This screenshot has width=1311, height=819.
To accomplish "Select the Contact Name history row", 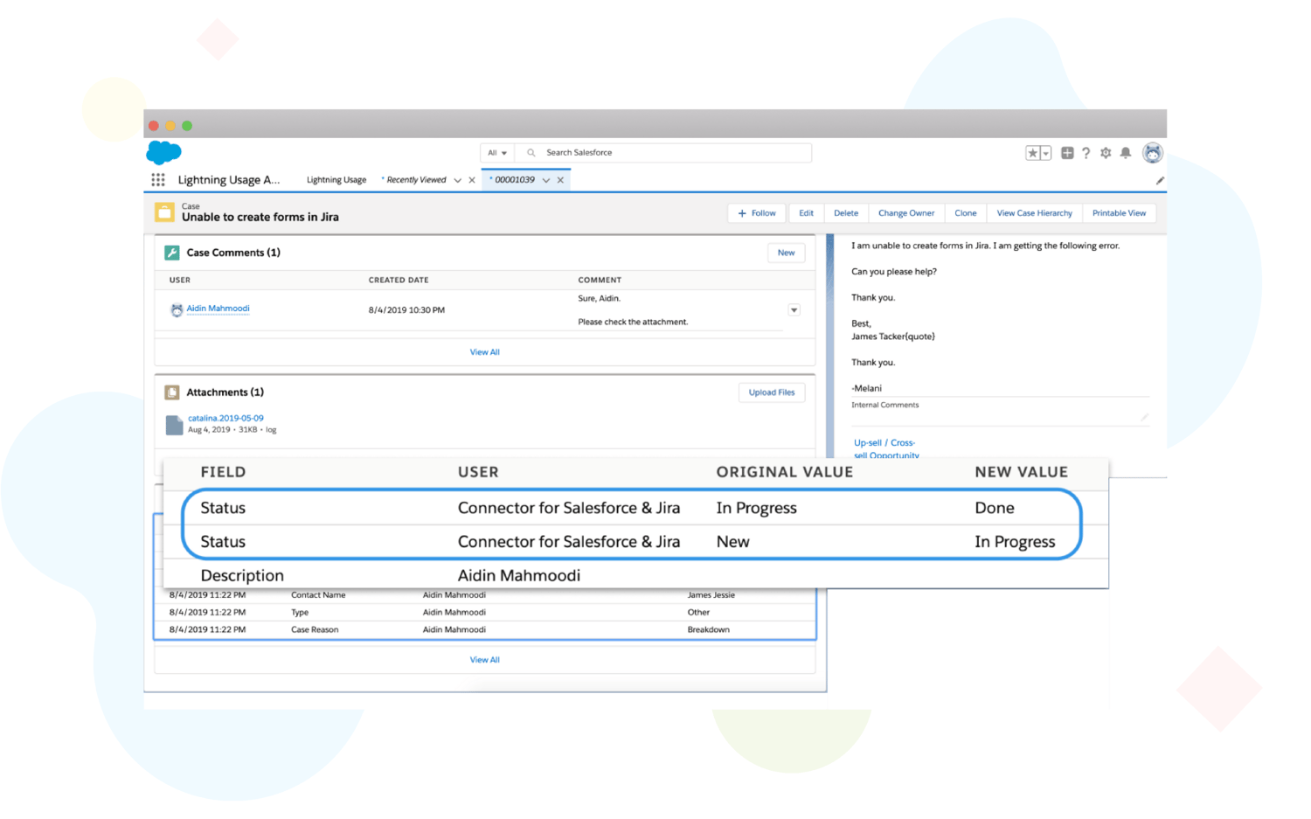I will [x=485, y=595].
